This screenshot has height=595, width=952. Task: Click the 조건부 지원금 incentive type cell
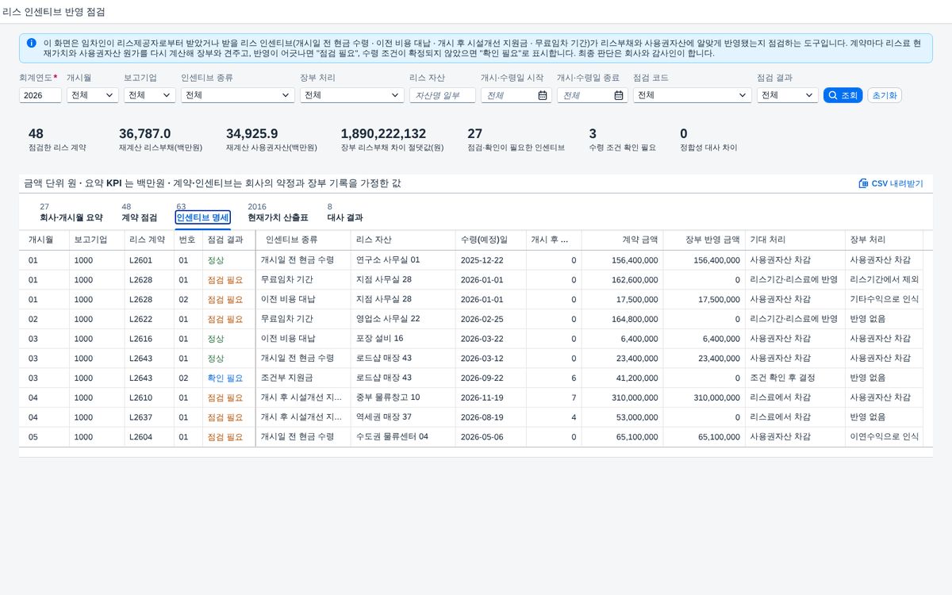[303, 378]
